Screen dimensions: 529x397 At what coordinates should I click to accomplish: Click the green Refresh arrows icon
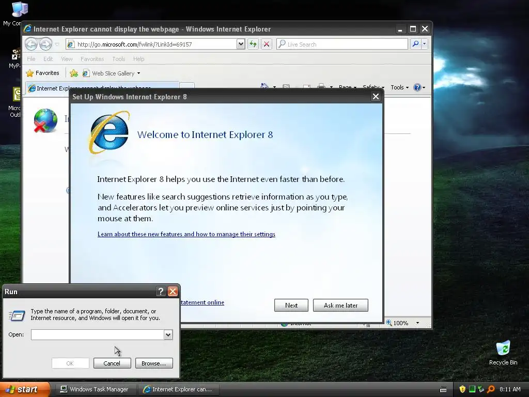[253, 44]
